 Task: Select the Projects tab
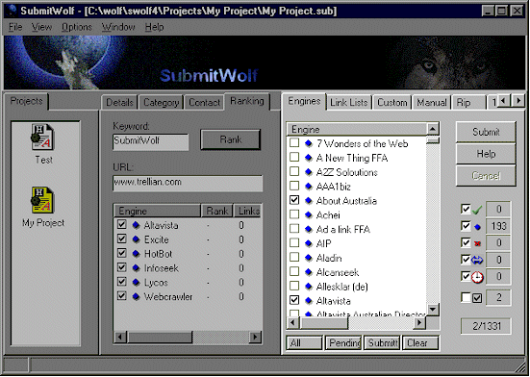pos(26,101)
